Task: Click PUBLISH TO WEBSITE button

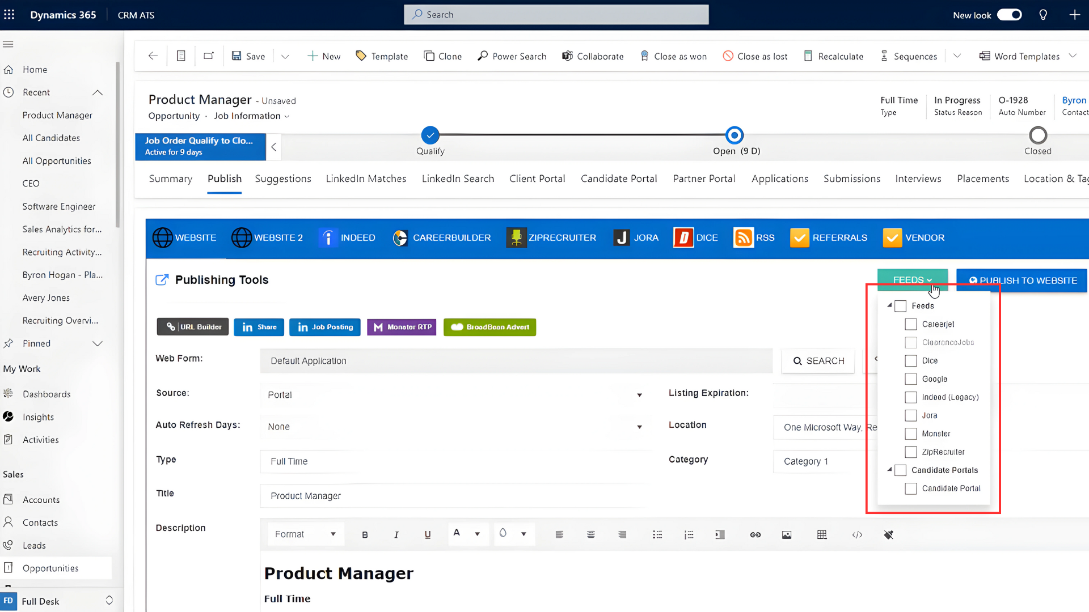Action: click(x=1022, y=280)
